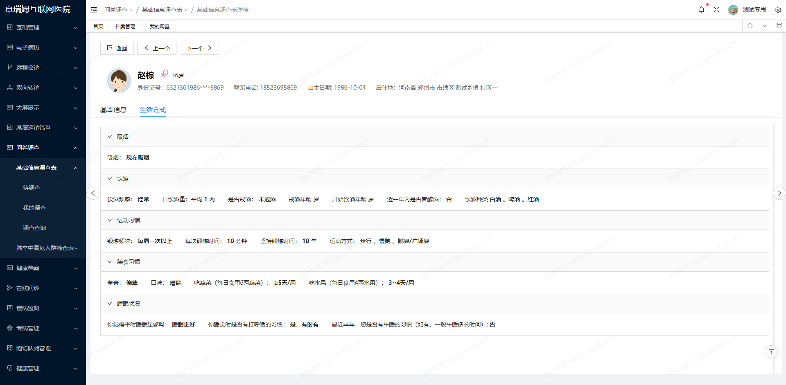Open 调查查询 in the sidebar

(34, 228)
